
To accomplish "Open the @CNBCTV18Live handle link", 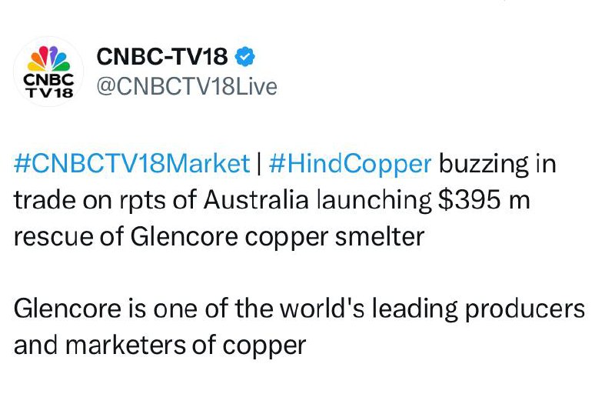I will click(185, 87).
